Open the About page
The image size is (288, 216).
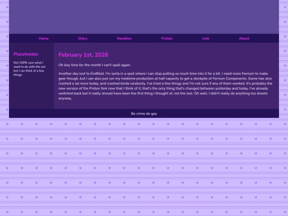[x=244, y=38]
